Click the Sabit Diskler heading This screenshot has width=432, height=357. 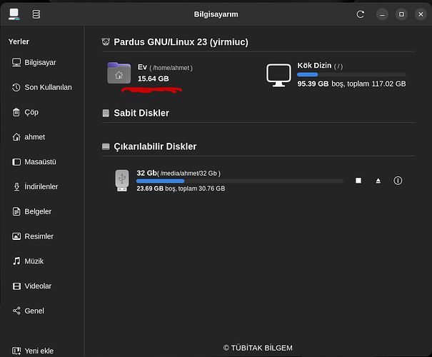click(141, 114)
